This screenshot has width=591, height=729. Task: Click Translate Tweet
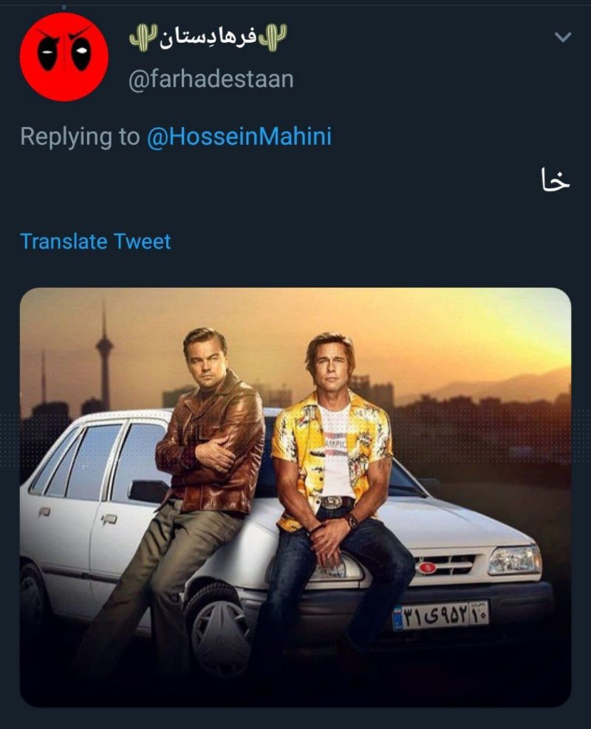click(95, 241)
